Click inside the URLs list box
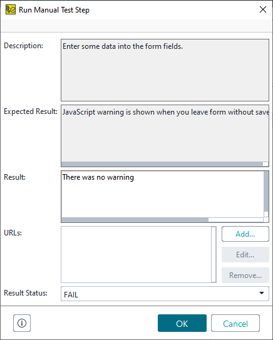This screenshot has height=340, width=273. point(136,255)
